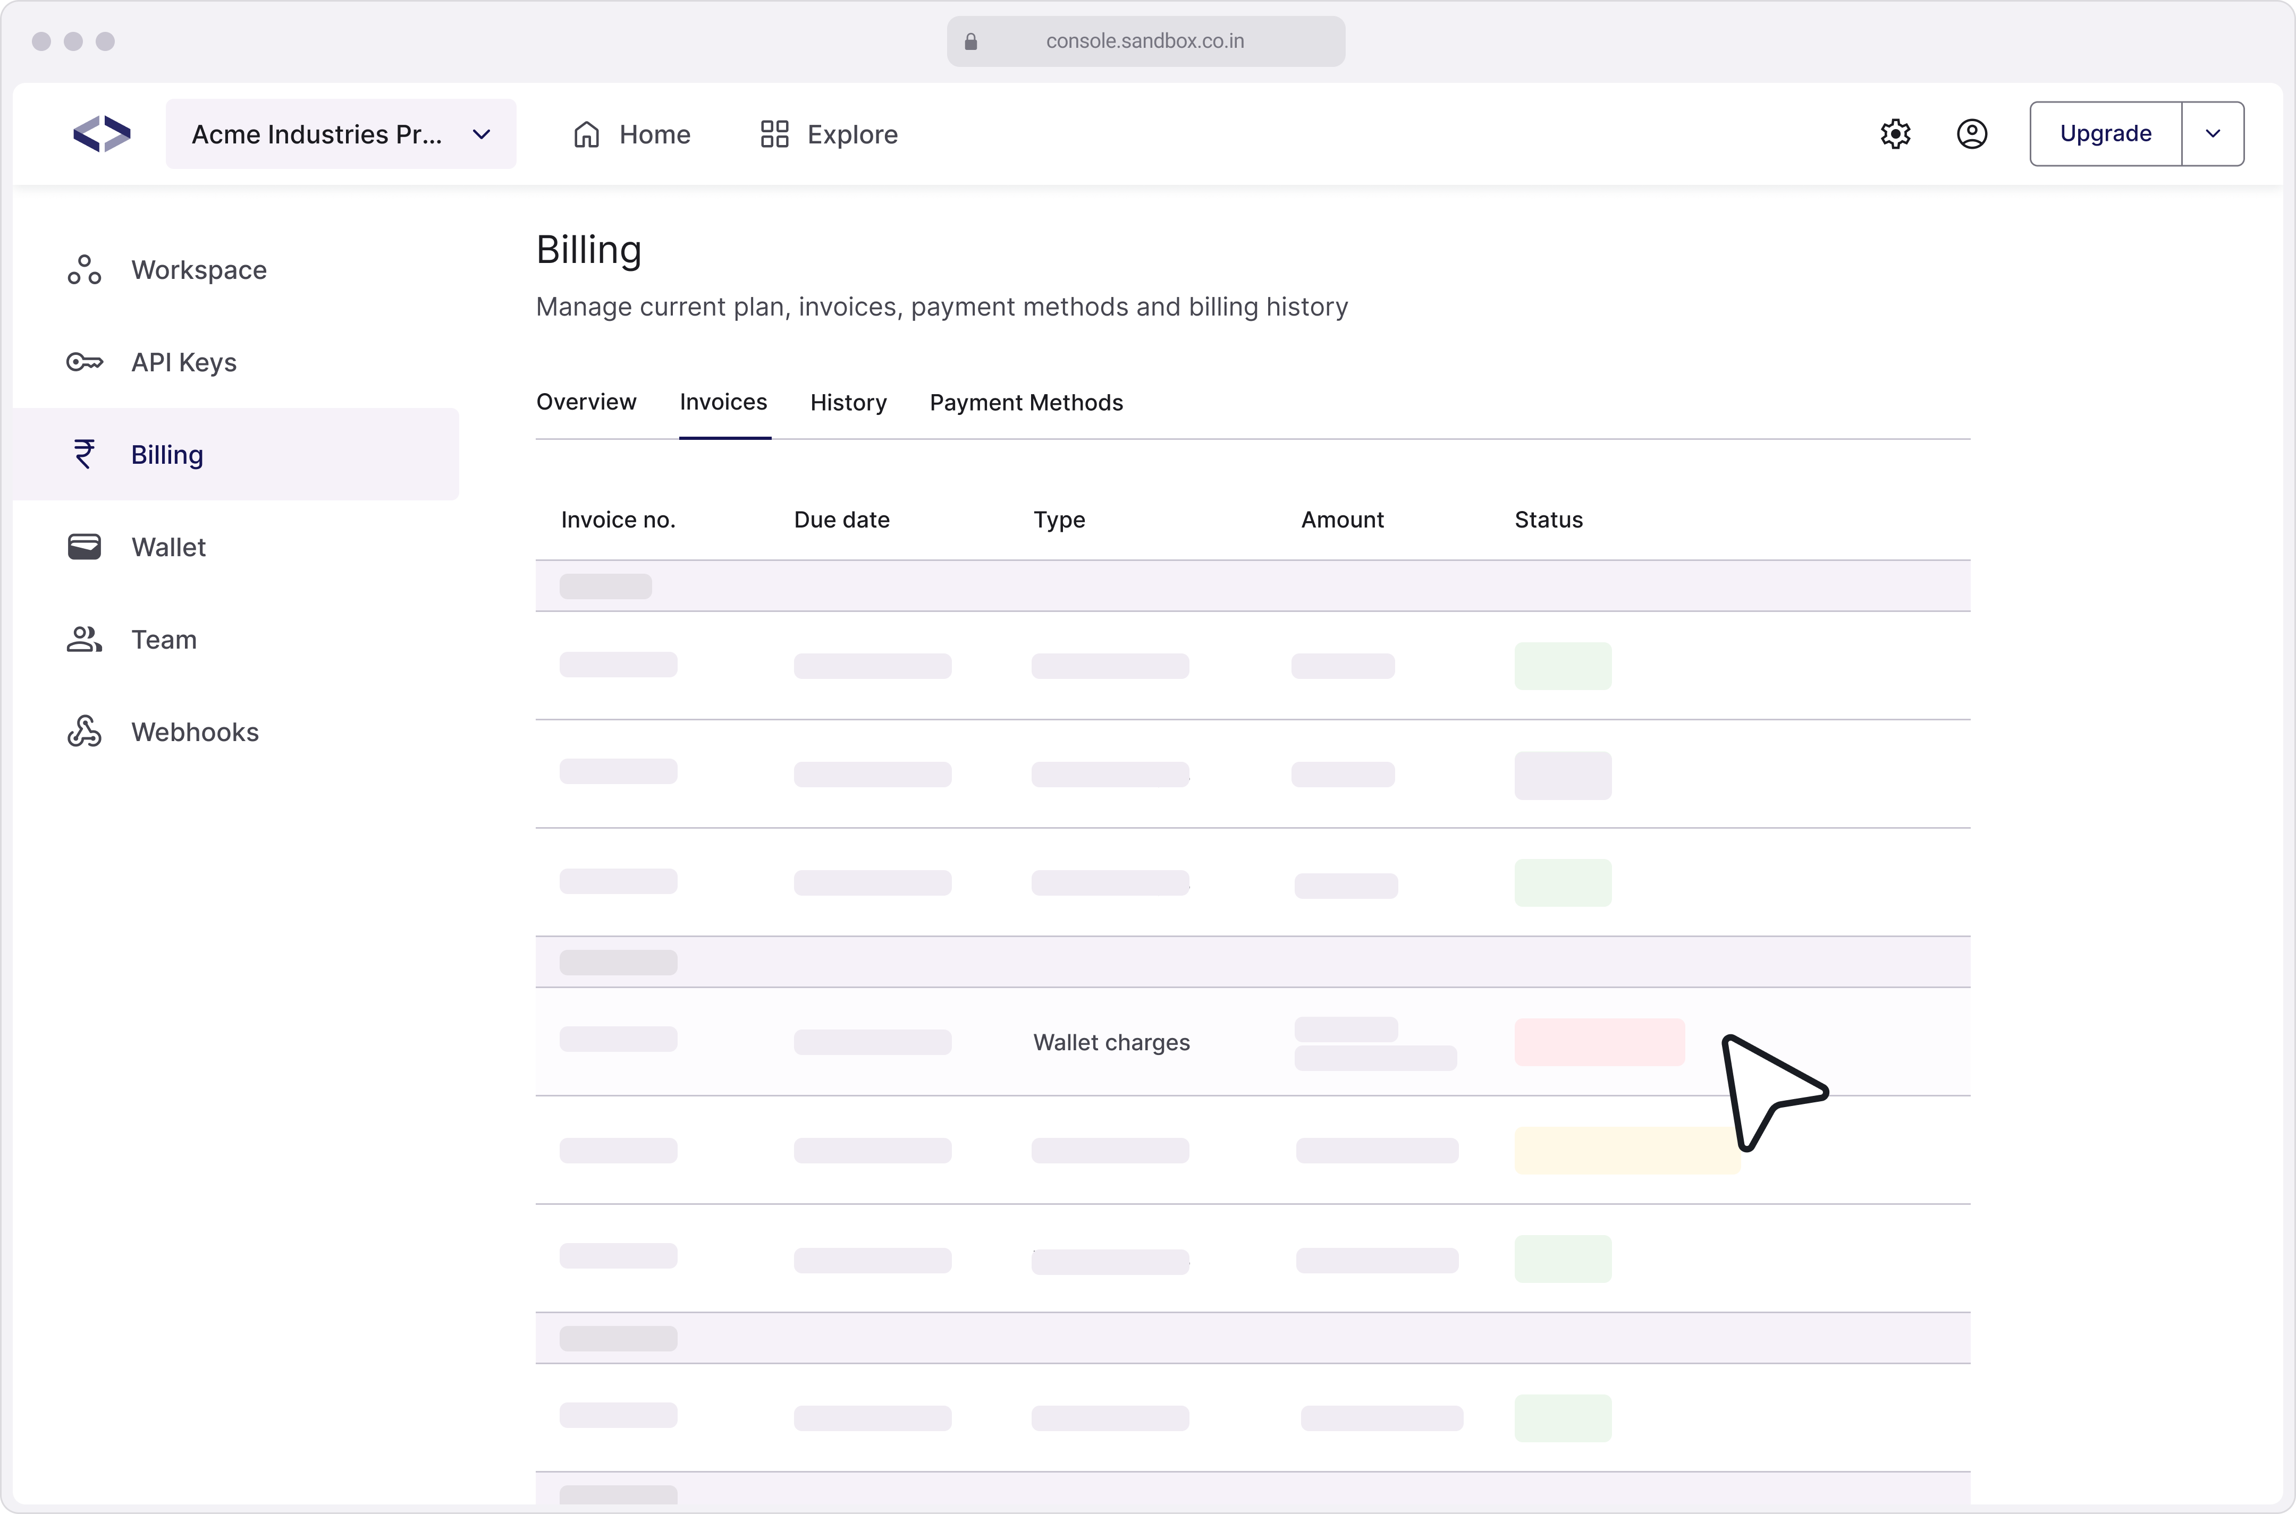Click the Explore grid icon
Image resolution: width=2296 pixels, height=1514 pixels.
[775, 134]
